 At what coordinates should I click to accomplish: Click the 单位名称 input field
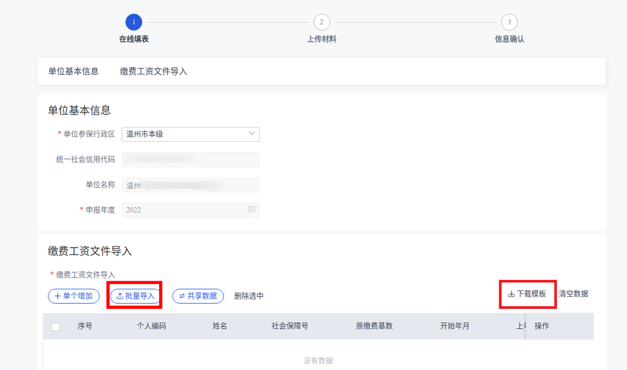pyautogui.click(x=190, y=185)
